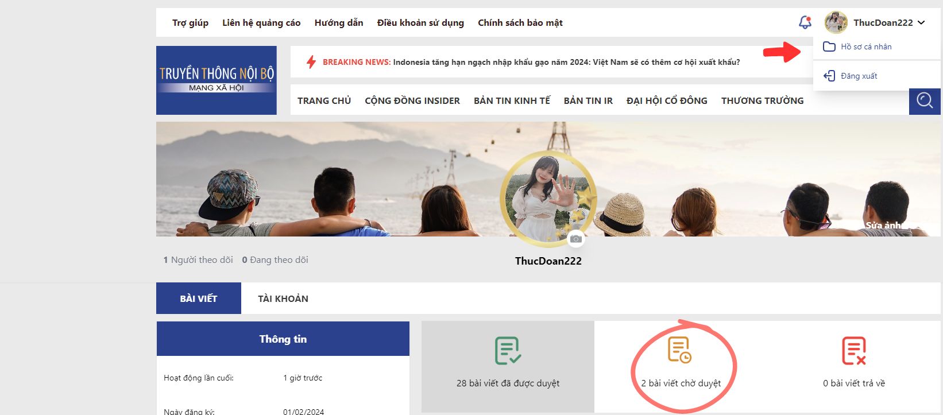
Task: Click the Truyền Thông Nội Bộ logo
Action: pyautogui.click(x=217, y=80)
